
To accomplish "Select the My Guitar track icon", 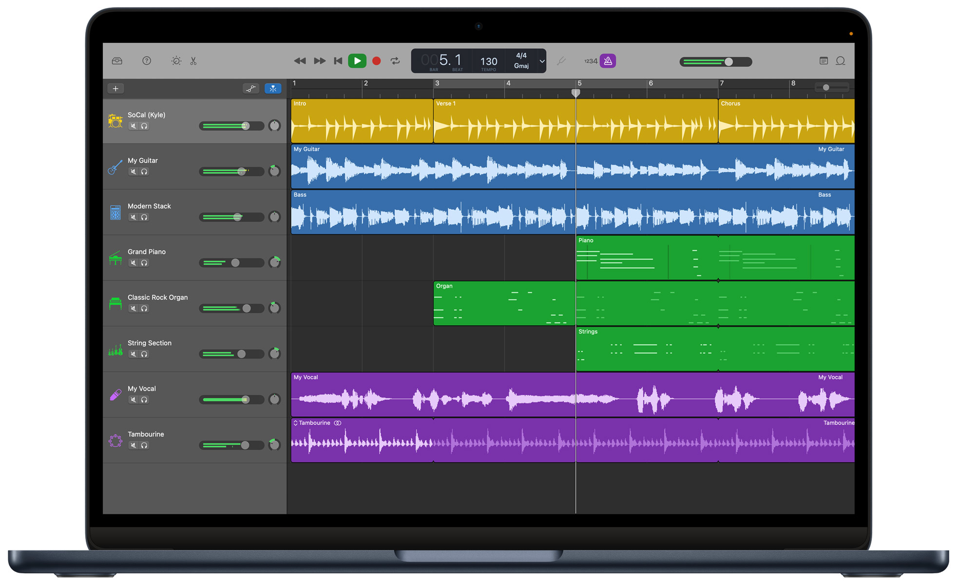I will (x=115, y=167).
